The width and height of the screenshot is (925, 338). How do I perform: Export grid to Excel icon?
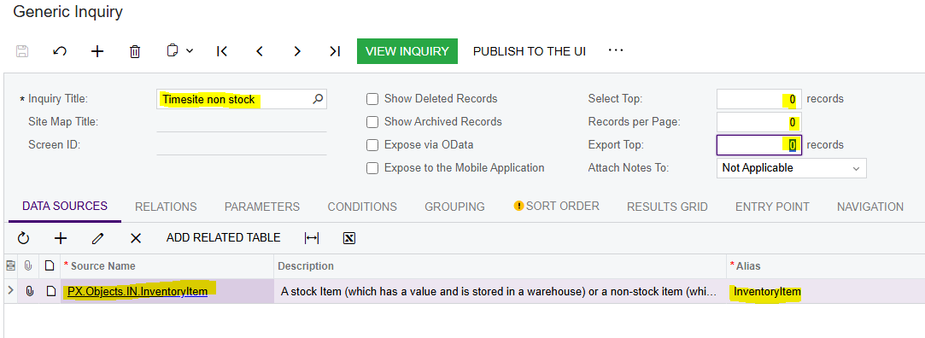[x=348, y=238]
